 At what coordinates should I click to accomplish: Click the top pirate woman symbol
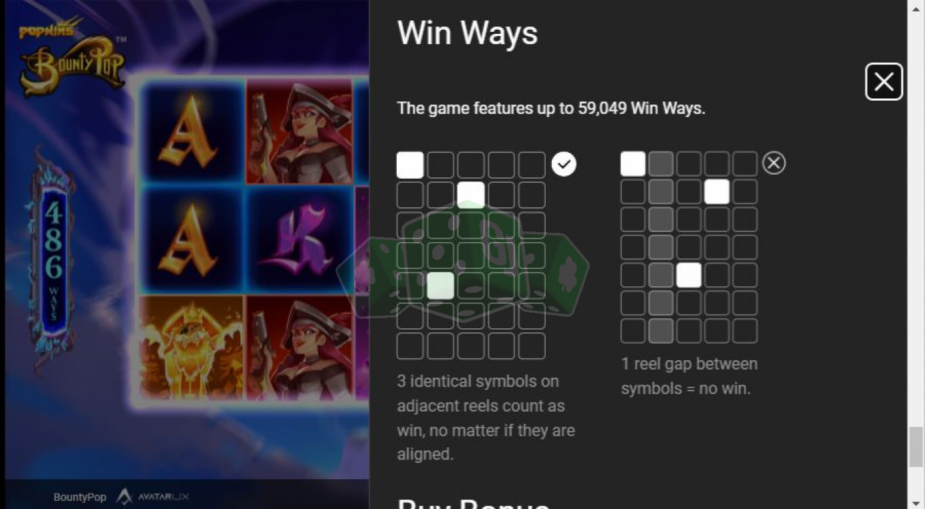coord(299,131)
